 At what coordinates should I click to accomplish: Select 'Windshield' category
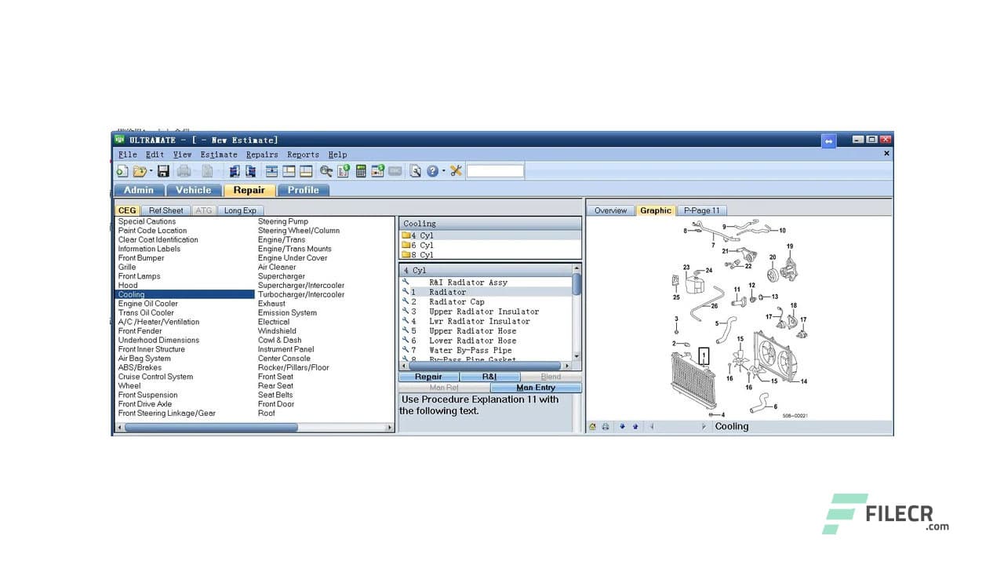click(277, 331)
